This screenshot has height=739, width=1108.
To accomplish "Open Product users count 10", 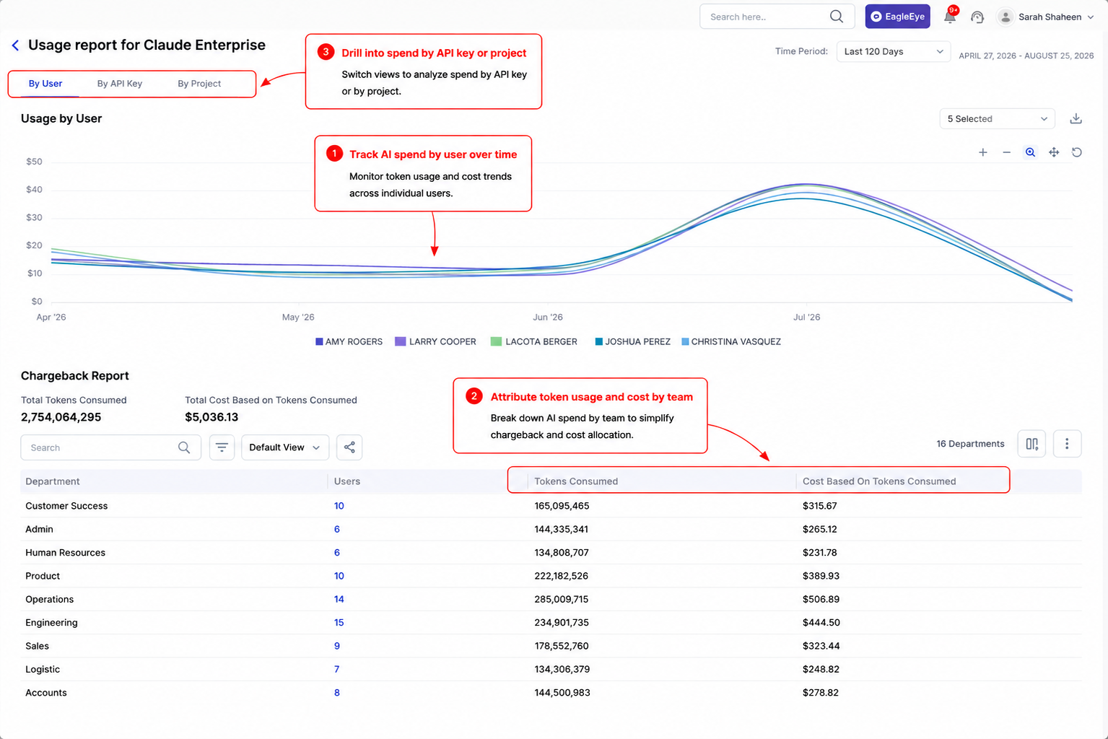I will tap(339, 576).
